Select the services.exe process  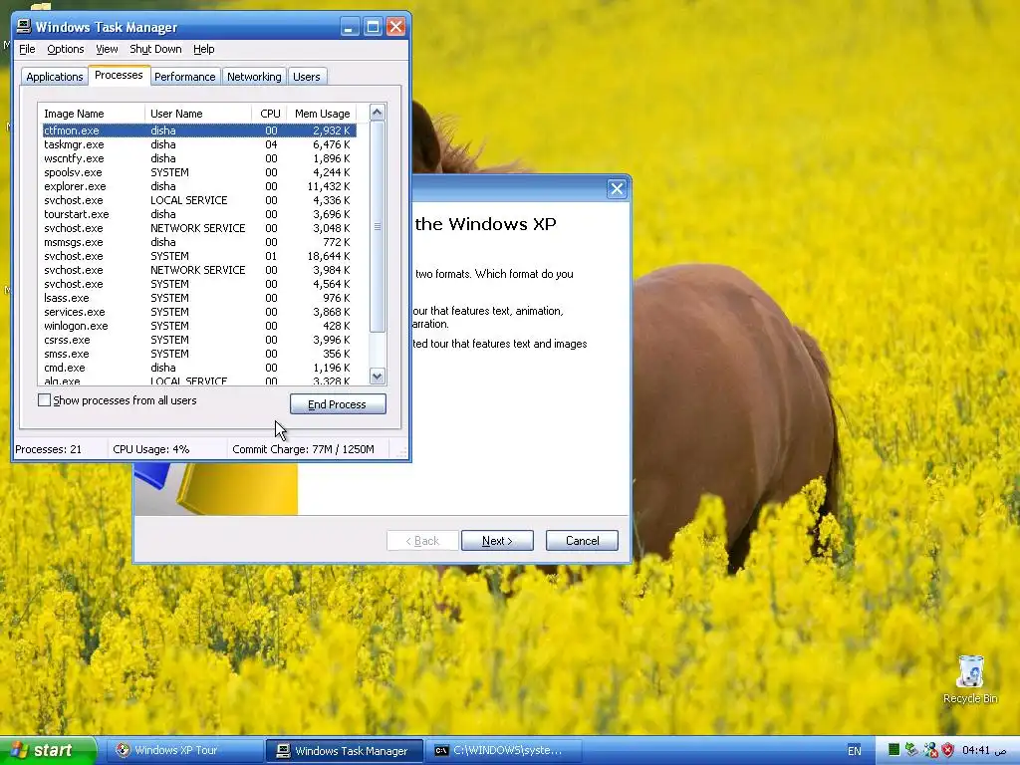199,312
